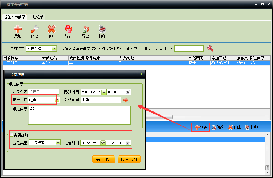
Task: Click the admin operator cell
Action: pyautogui.click(x=242, y=63)
